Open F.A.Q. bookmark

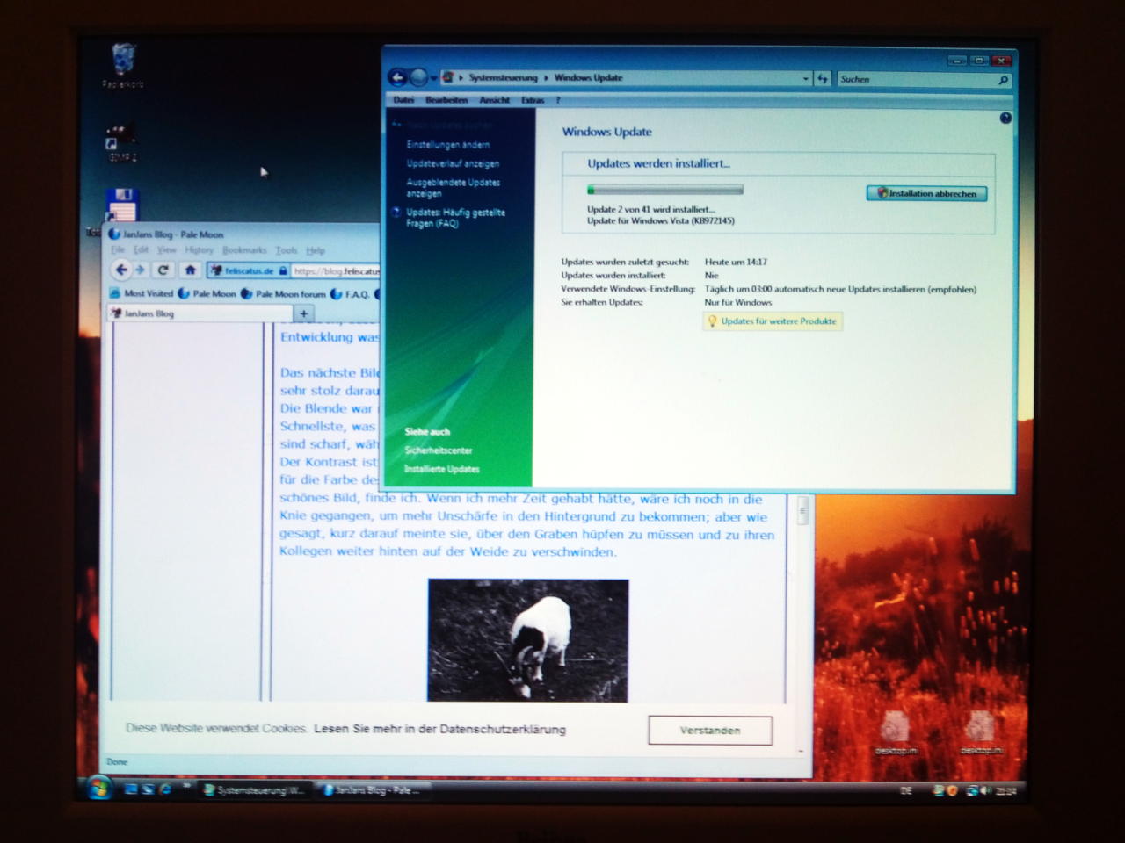tap(350, 294)
